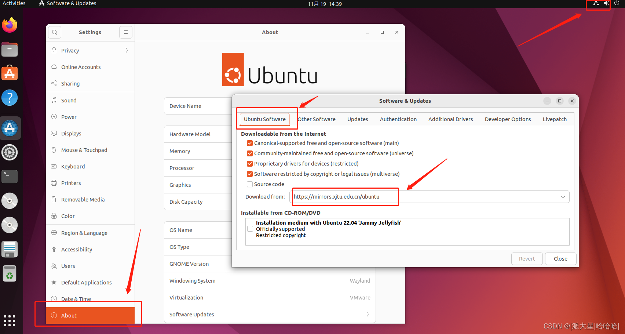Click network status icon in top bar

pyautogui.click(x=596, y=3)
